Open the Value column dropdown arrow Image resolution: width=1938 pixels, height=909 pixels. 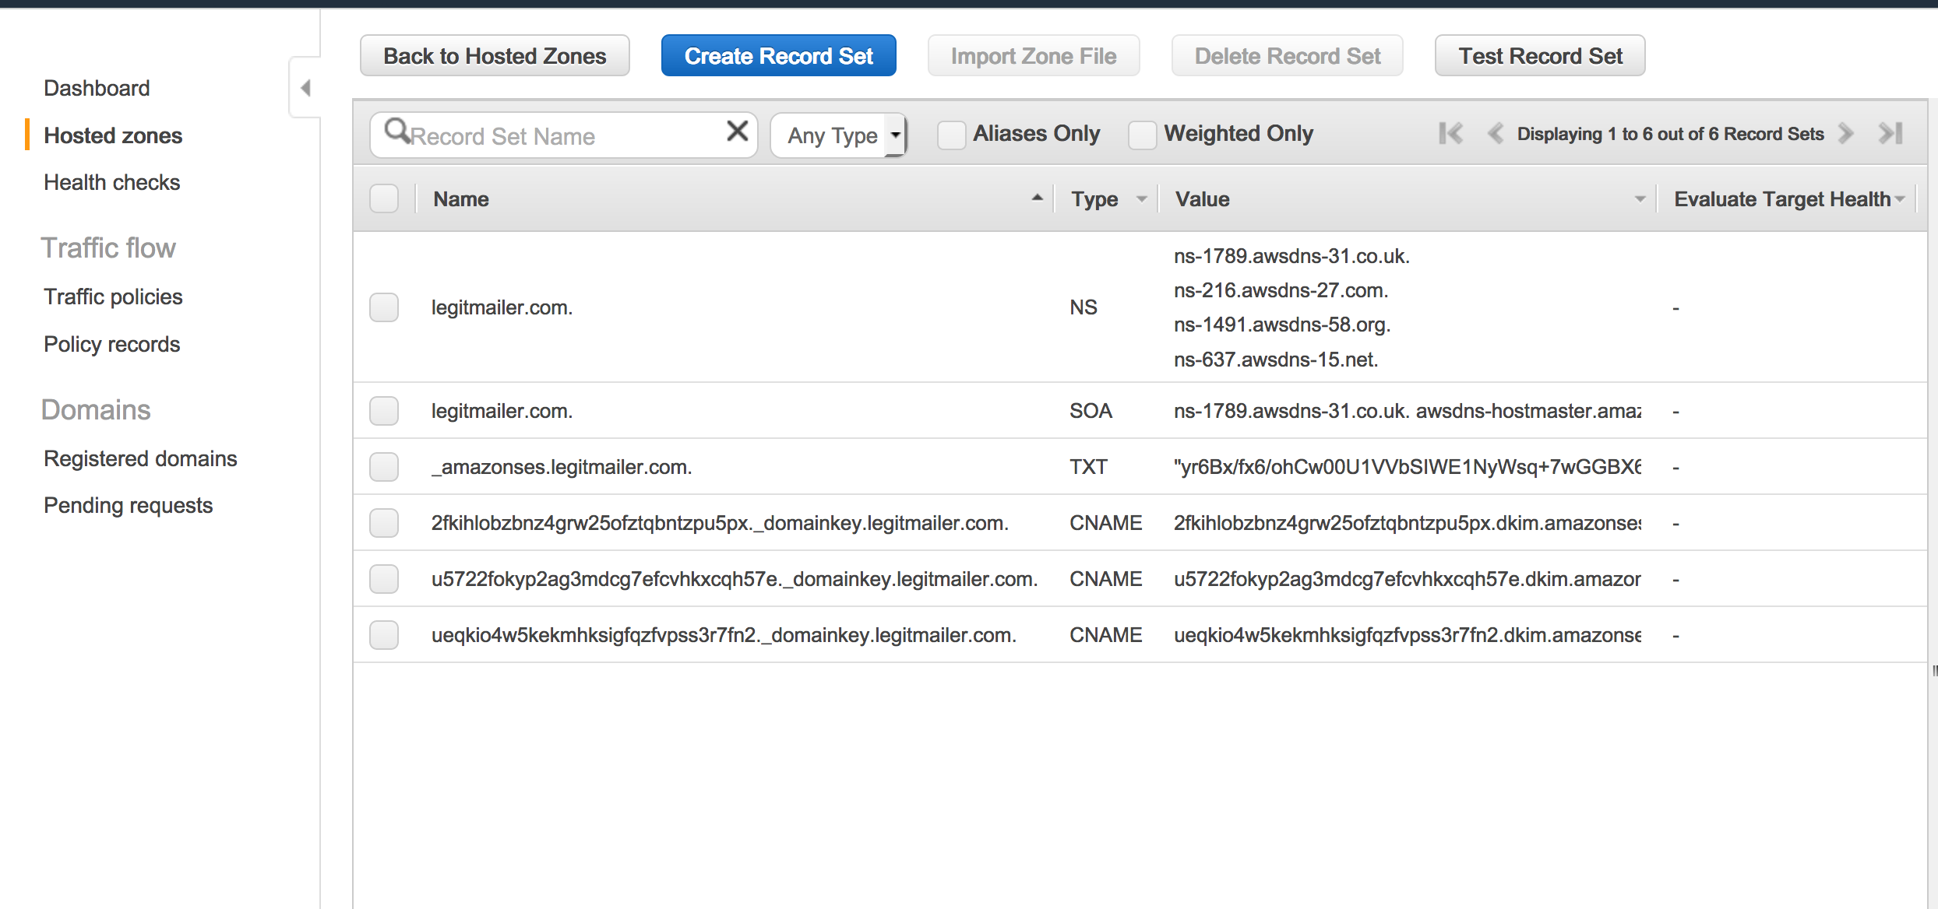(1640, 199)
